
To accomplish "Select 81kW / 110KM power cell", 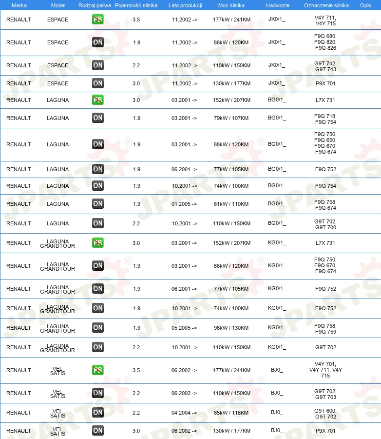I will [x=231, y=204].
